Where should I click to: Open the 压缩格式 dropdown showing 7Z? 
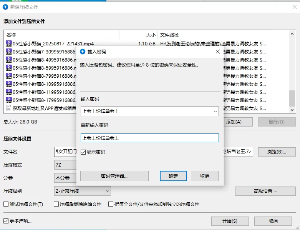click(x=65, y=165)
